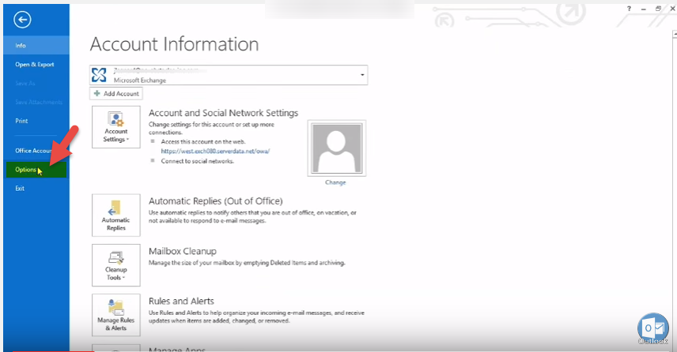Click the scroll up arrow of scrollbar

pyautogui.click(x=674, y=34)
